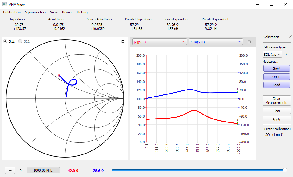Open the Debug menu
Viewport: 293px width, 177px height.
coord(82,12)
